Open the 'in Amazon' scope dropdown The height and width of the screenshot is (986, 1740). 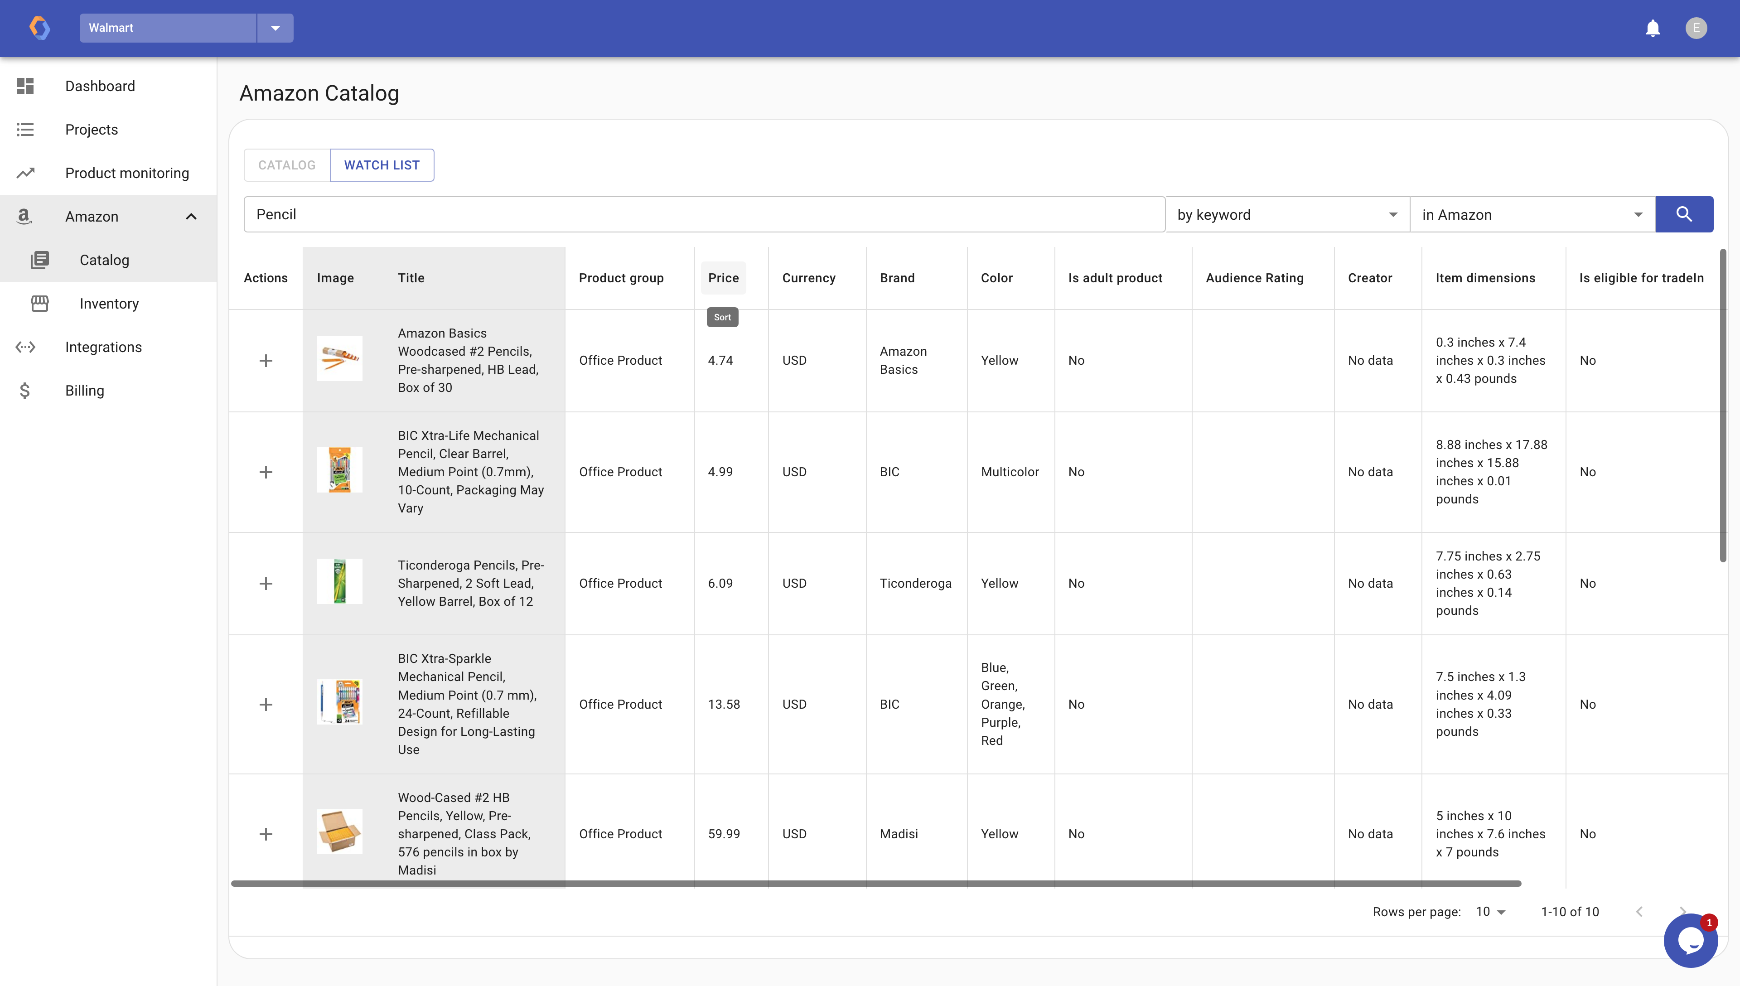(1532, 215)
